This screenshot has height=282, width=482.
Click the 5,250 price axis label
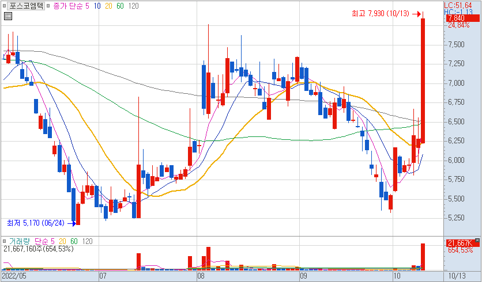456,218
